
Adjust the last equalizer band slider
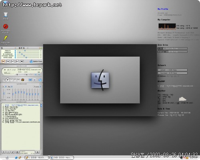[x=38, y=94]
